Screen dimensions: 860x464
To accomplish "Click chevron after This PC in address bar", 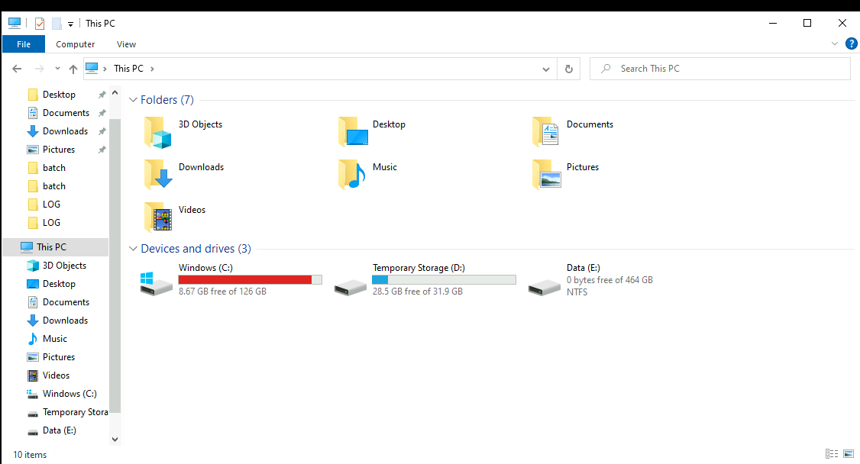I will tap(152, 69).
